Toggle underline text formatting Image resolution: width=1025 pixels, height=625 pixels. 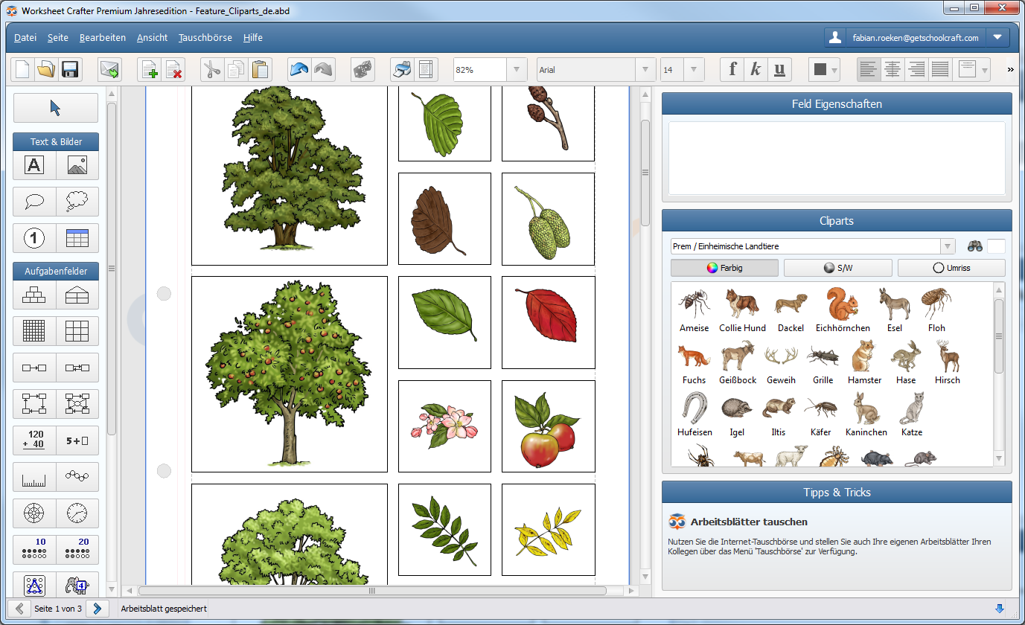(779, 70)
